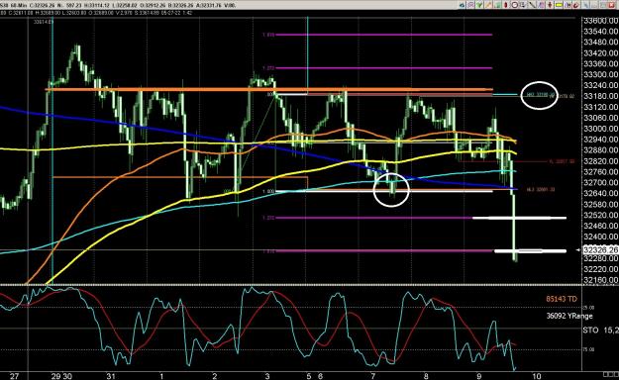Click the 33240.00 price axis label
The height and width of the screenshot is (380, 619).
pyautogui.click(x=600, y=85)
